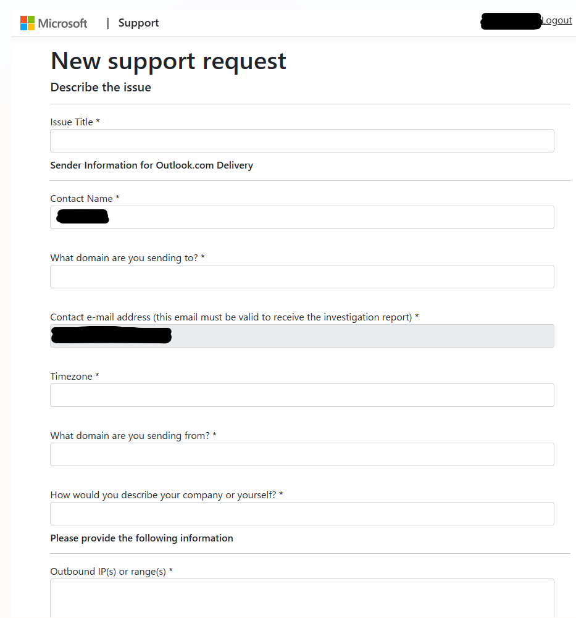Click the Outbound IP(s) or range(s) label
Viewport: 576px width, 618px height.
pyautogui.click(x=112, y=572)
